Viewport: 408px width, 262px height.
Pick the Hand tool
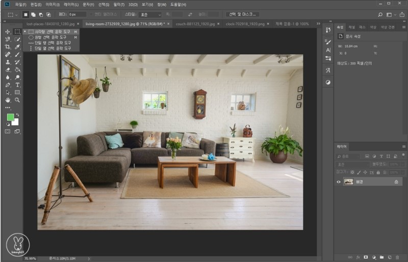(7, 100)
